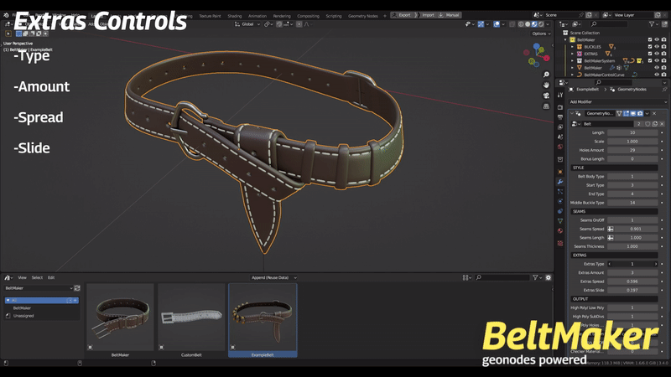The height and width of the screenshot is (377, 671).
Task: Toggle proportional editing icon in header
Action: 299,24
